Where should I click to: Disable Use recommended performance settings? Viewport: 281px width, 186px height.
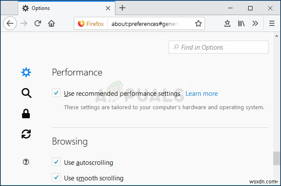click(56, 93)
